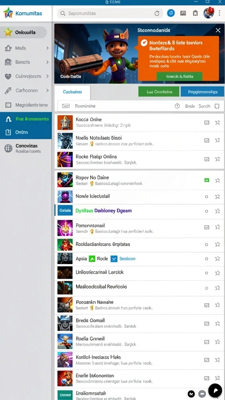
Task: Click the Sealicon link
Action: pos(127,259)
